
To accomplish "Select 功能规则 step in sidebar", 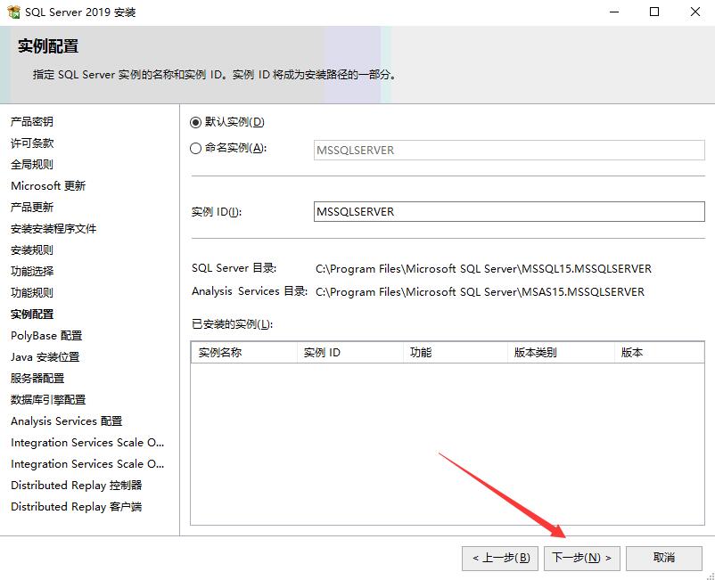I will coord(32,293).
